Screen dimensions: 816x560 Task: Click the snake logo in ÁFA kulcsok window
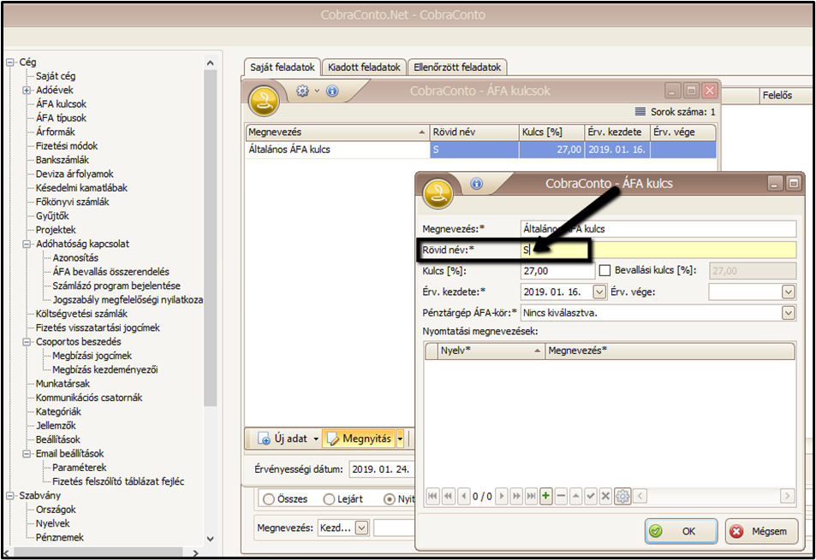[264, 101]
